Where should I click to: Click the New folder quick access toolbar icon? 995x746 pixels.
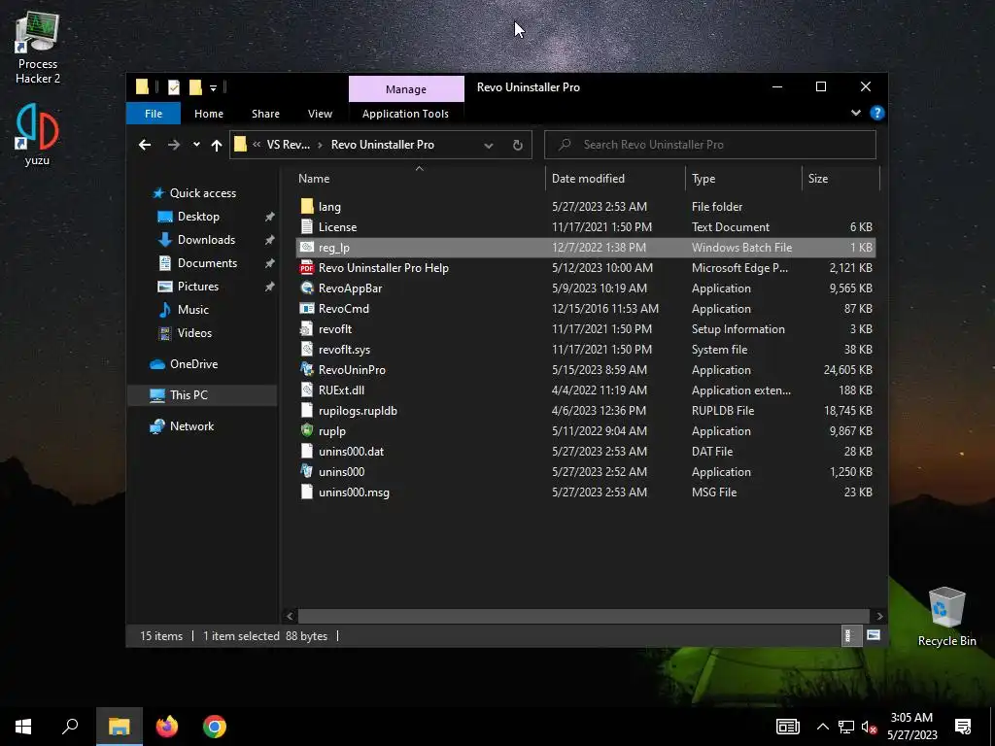point(195,87)
